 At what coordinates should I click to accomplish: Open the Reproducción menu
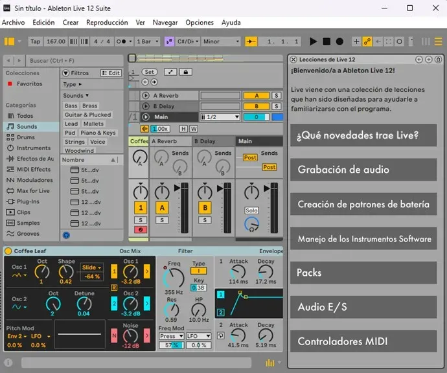(x=107, y=23)
